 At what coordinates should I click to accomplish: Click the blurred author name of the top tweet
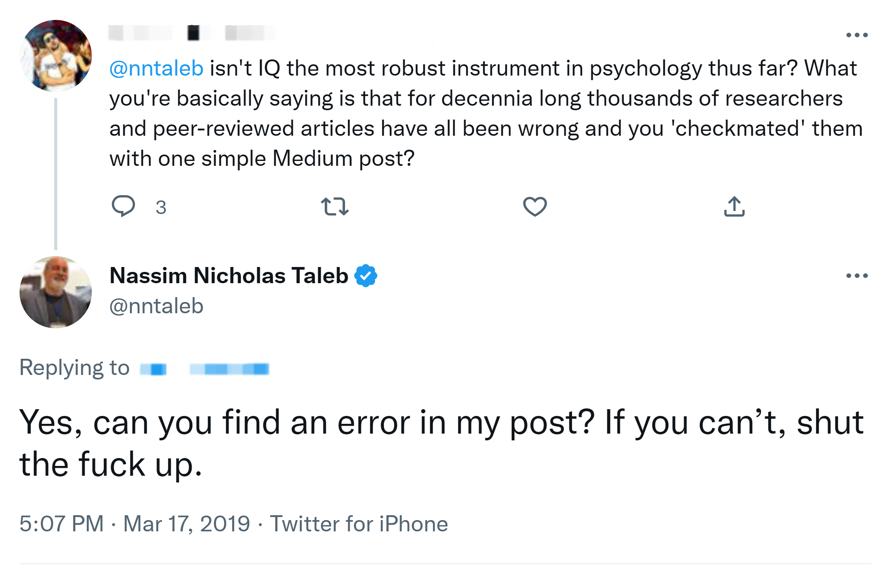tap(192, 33)
